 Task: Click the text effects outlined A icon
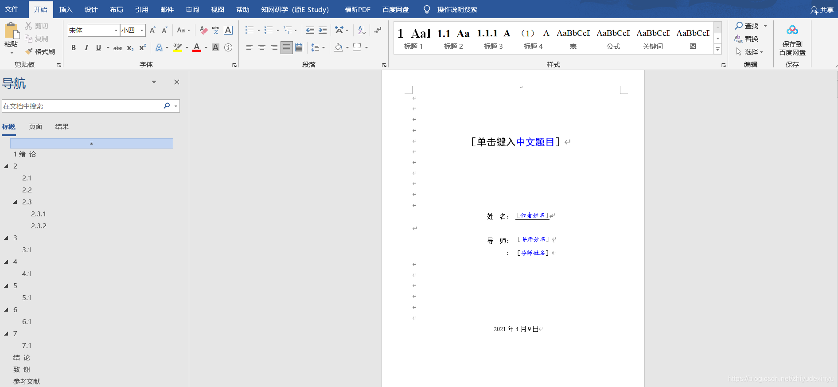tap(159, 47)
